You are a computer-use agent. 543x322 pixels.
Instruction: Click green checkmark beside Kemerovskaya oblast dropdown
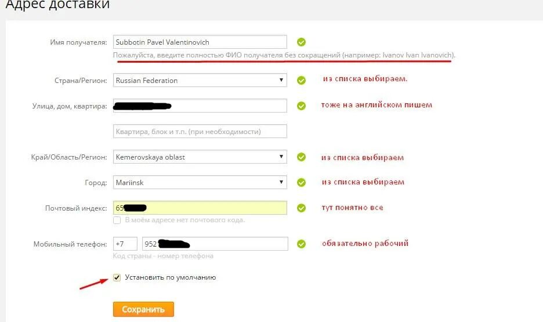click(301, 157)
